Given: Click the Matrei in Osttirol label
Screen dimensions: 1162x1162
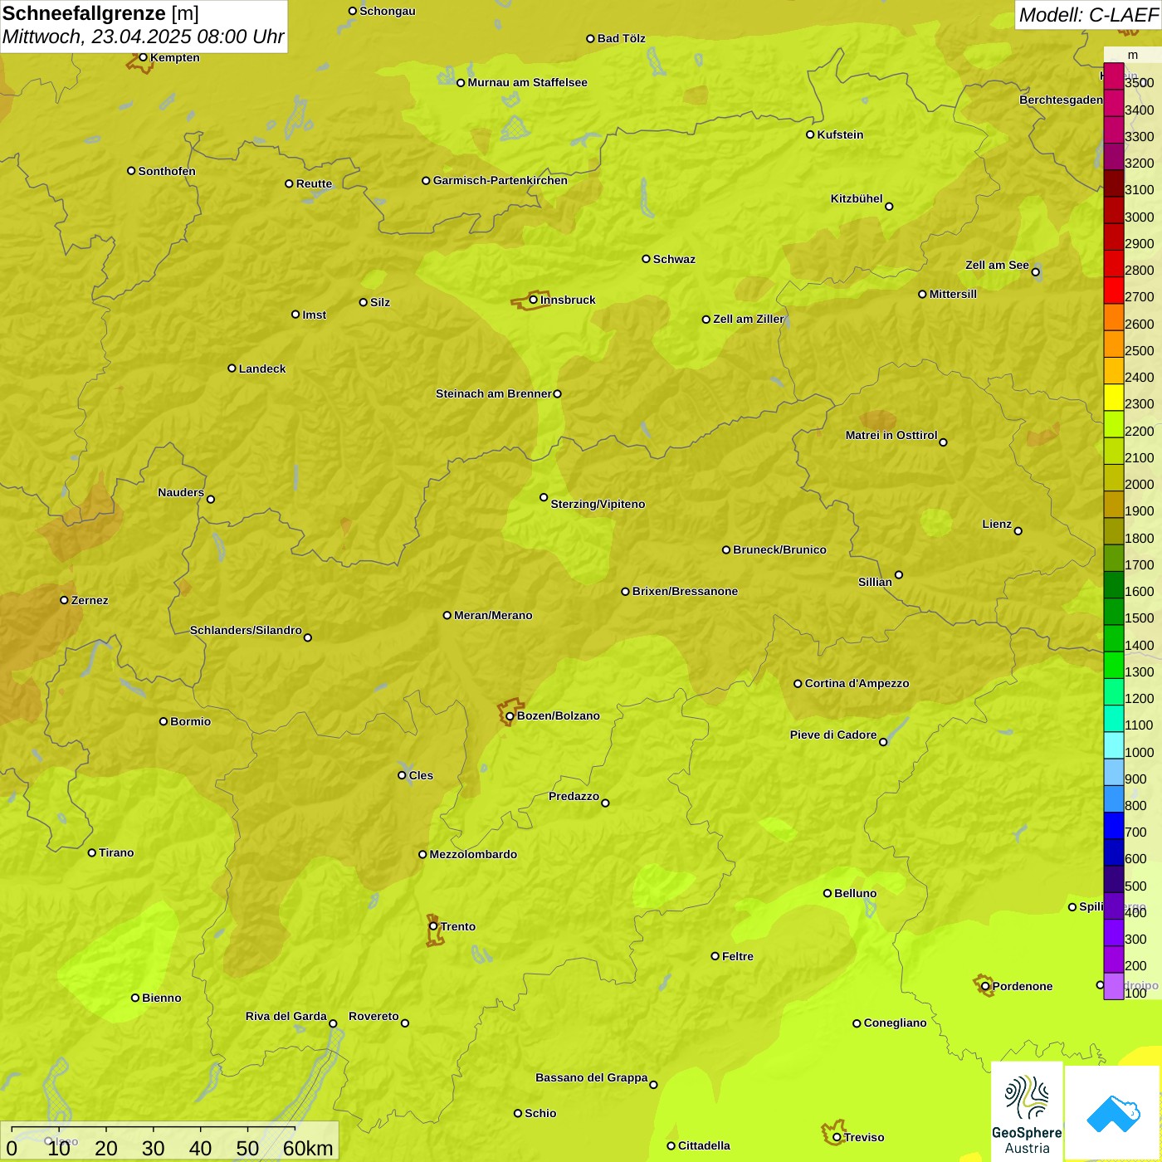Looking at the screenshot, I should point(891,435).
